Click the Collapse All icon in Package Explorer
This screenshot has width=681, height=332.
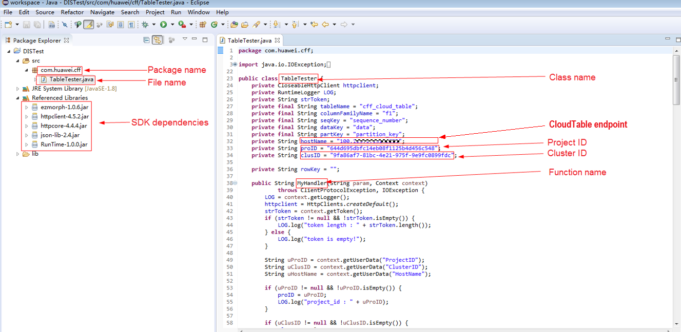coord(147,40)
